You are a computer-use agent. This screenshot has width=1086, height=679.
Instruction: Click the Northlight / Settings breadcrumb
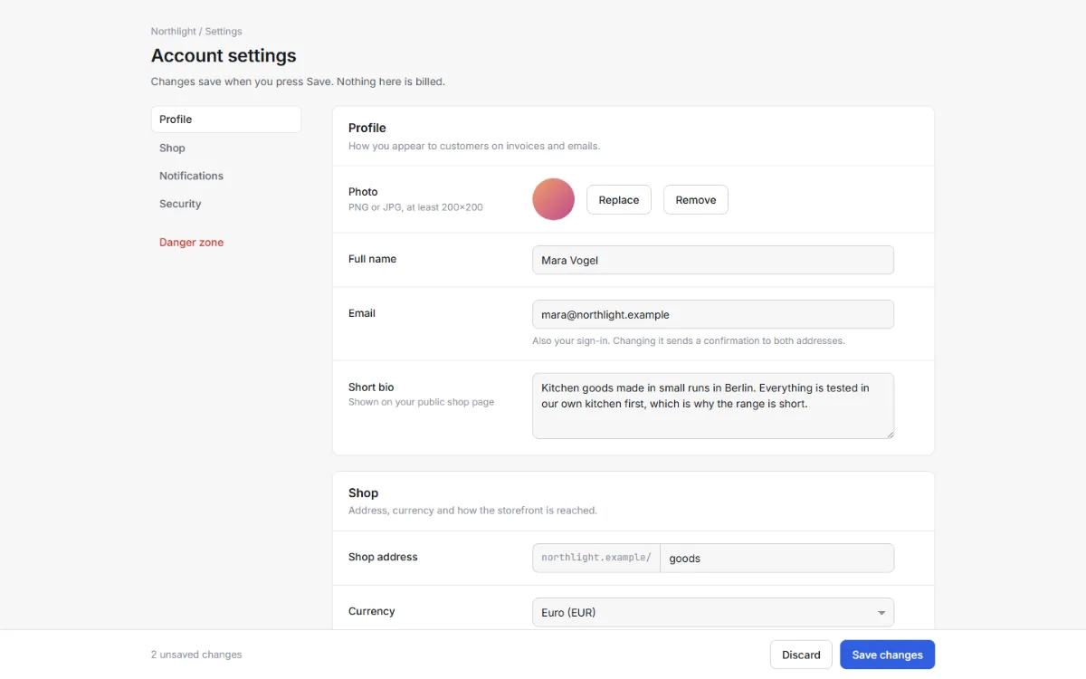(x=196, y=32)
